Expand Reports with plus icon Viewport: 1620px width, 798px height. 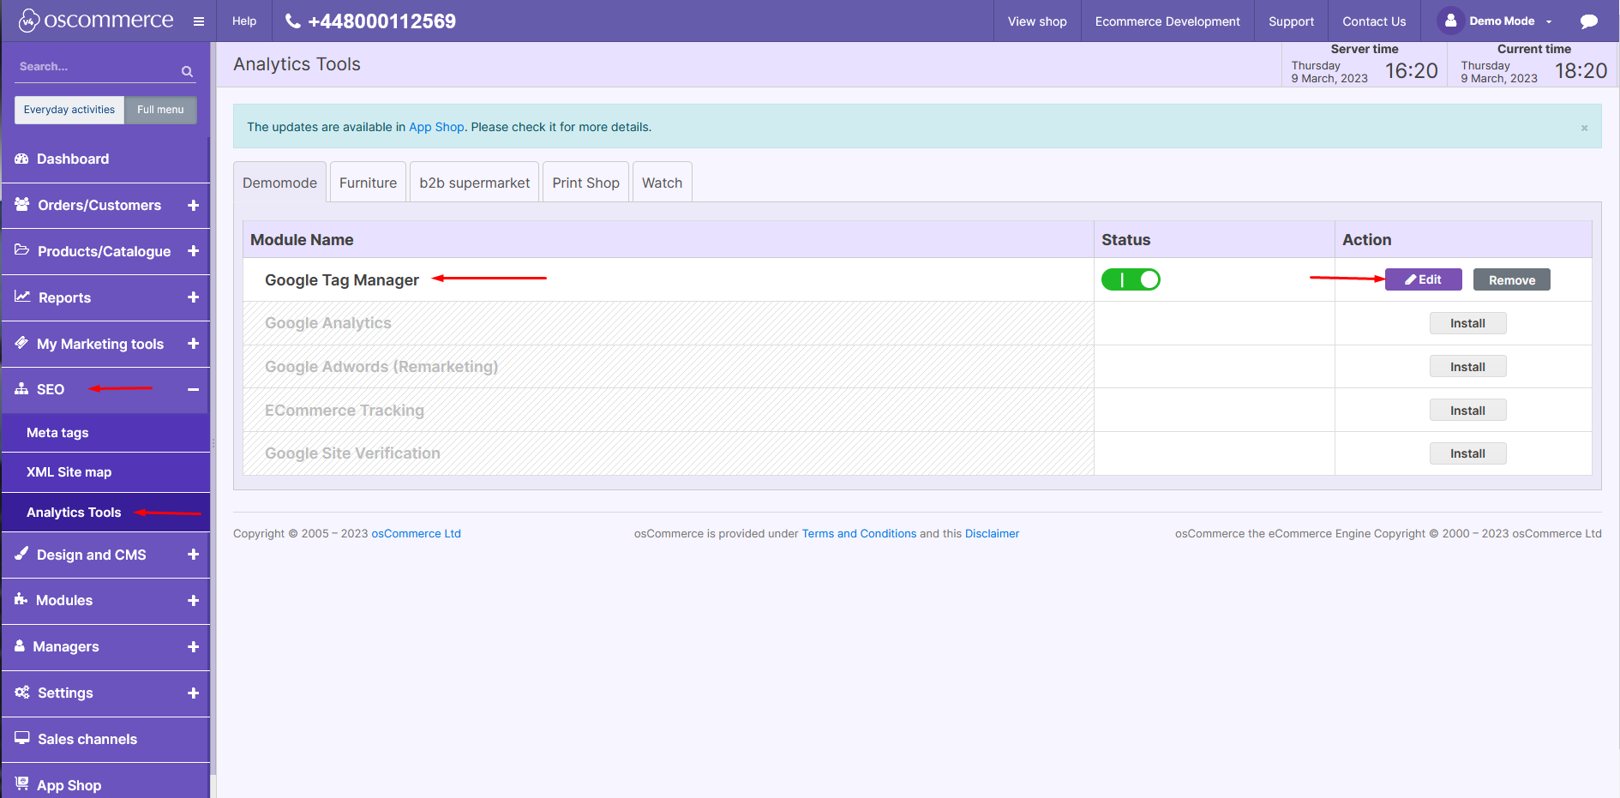[x=193, y=297]
